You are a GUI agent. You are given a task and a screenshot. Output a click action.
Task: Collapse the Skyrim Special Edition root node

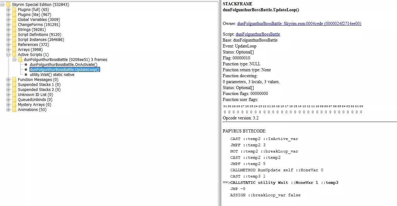point(3,5)
